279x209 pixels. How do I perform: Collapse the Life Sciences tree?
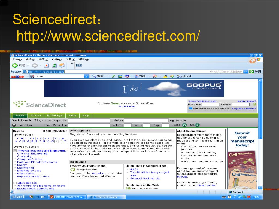[x=15, y=183]
